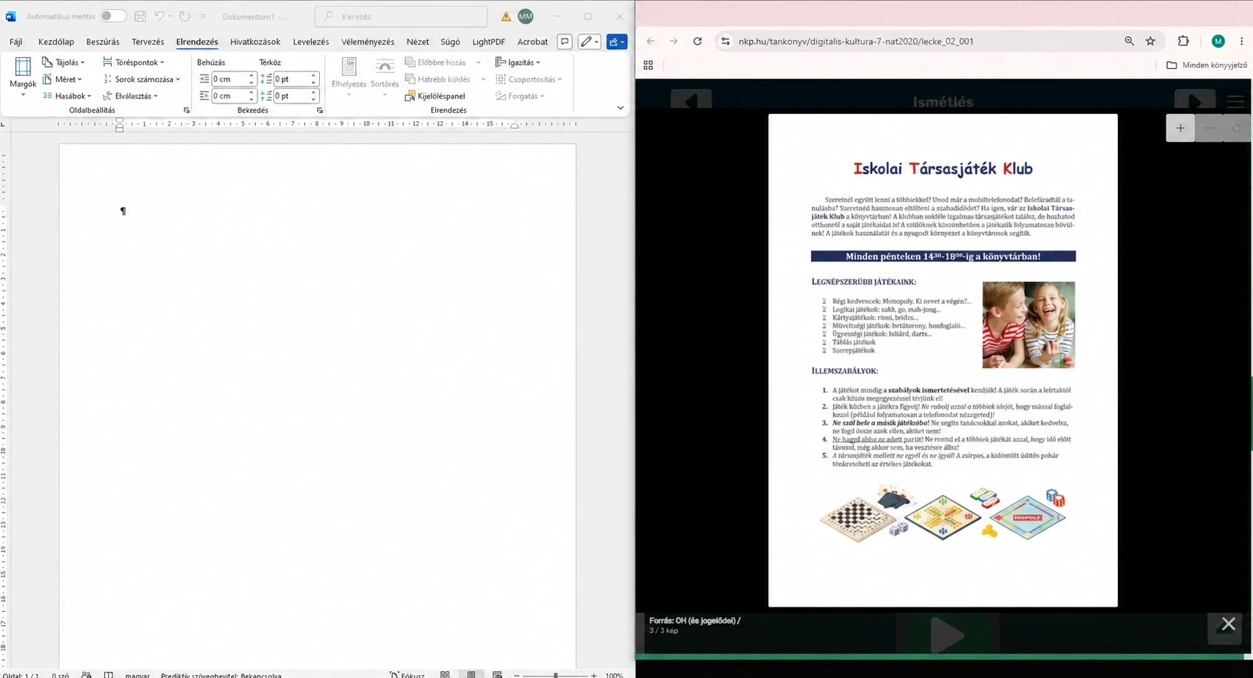Screen dimensions: 1253x678
Task: Toggle Automatikus mentés autosave switch
Action: pos(113,16)
